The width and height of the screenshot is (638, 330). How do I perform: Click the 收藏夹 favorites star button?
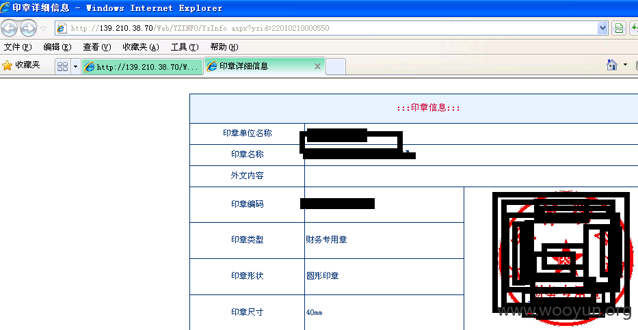tap(21, 65)
